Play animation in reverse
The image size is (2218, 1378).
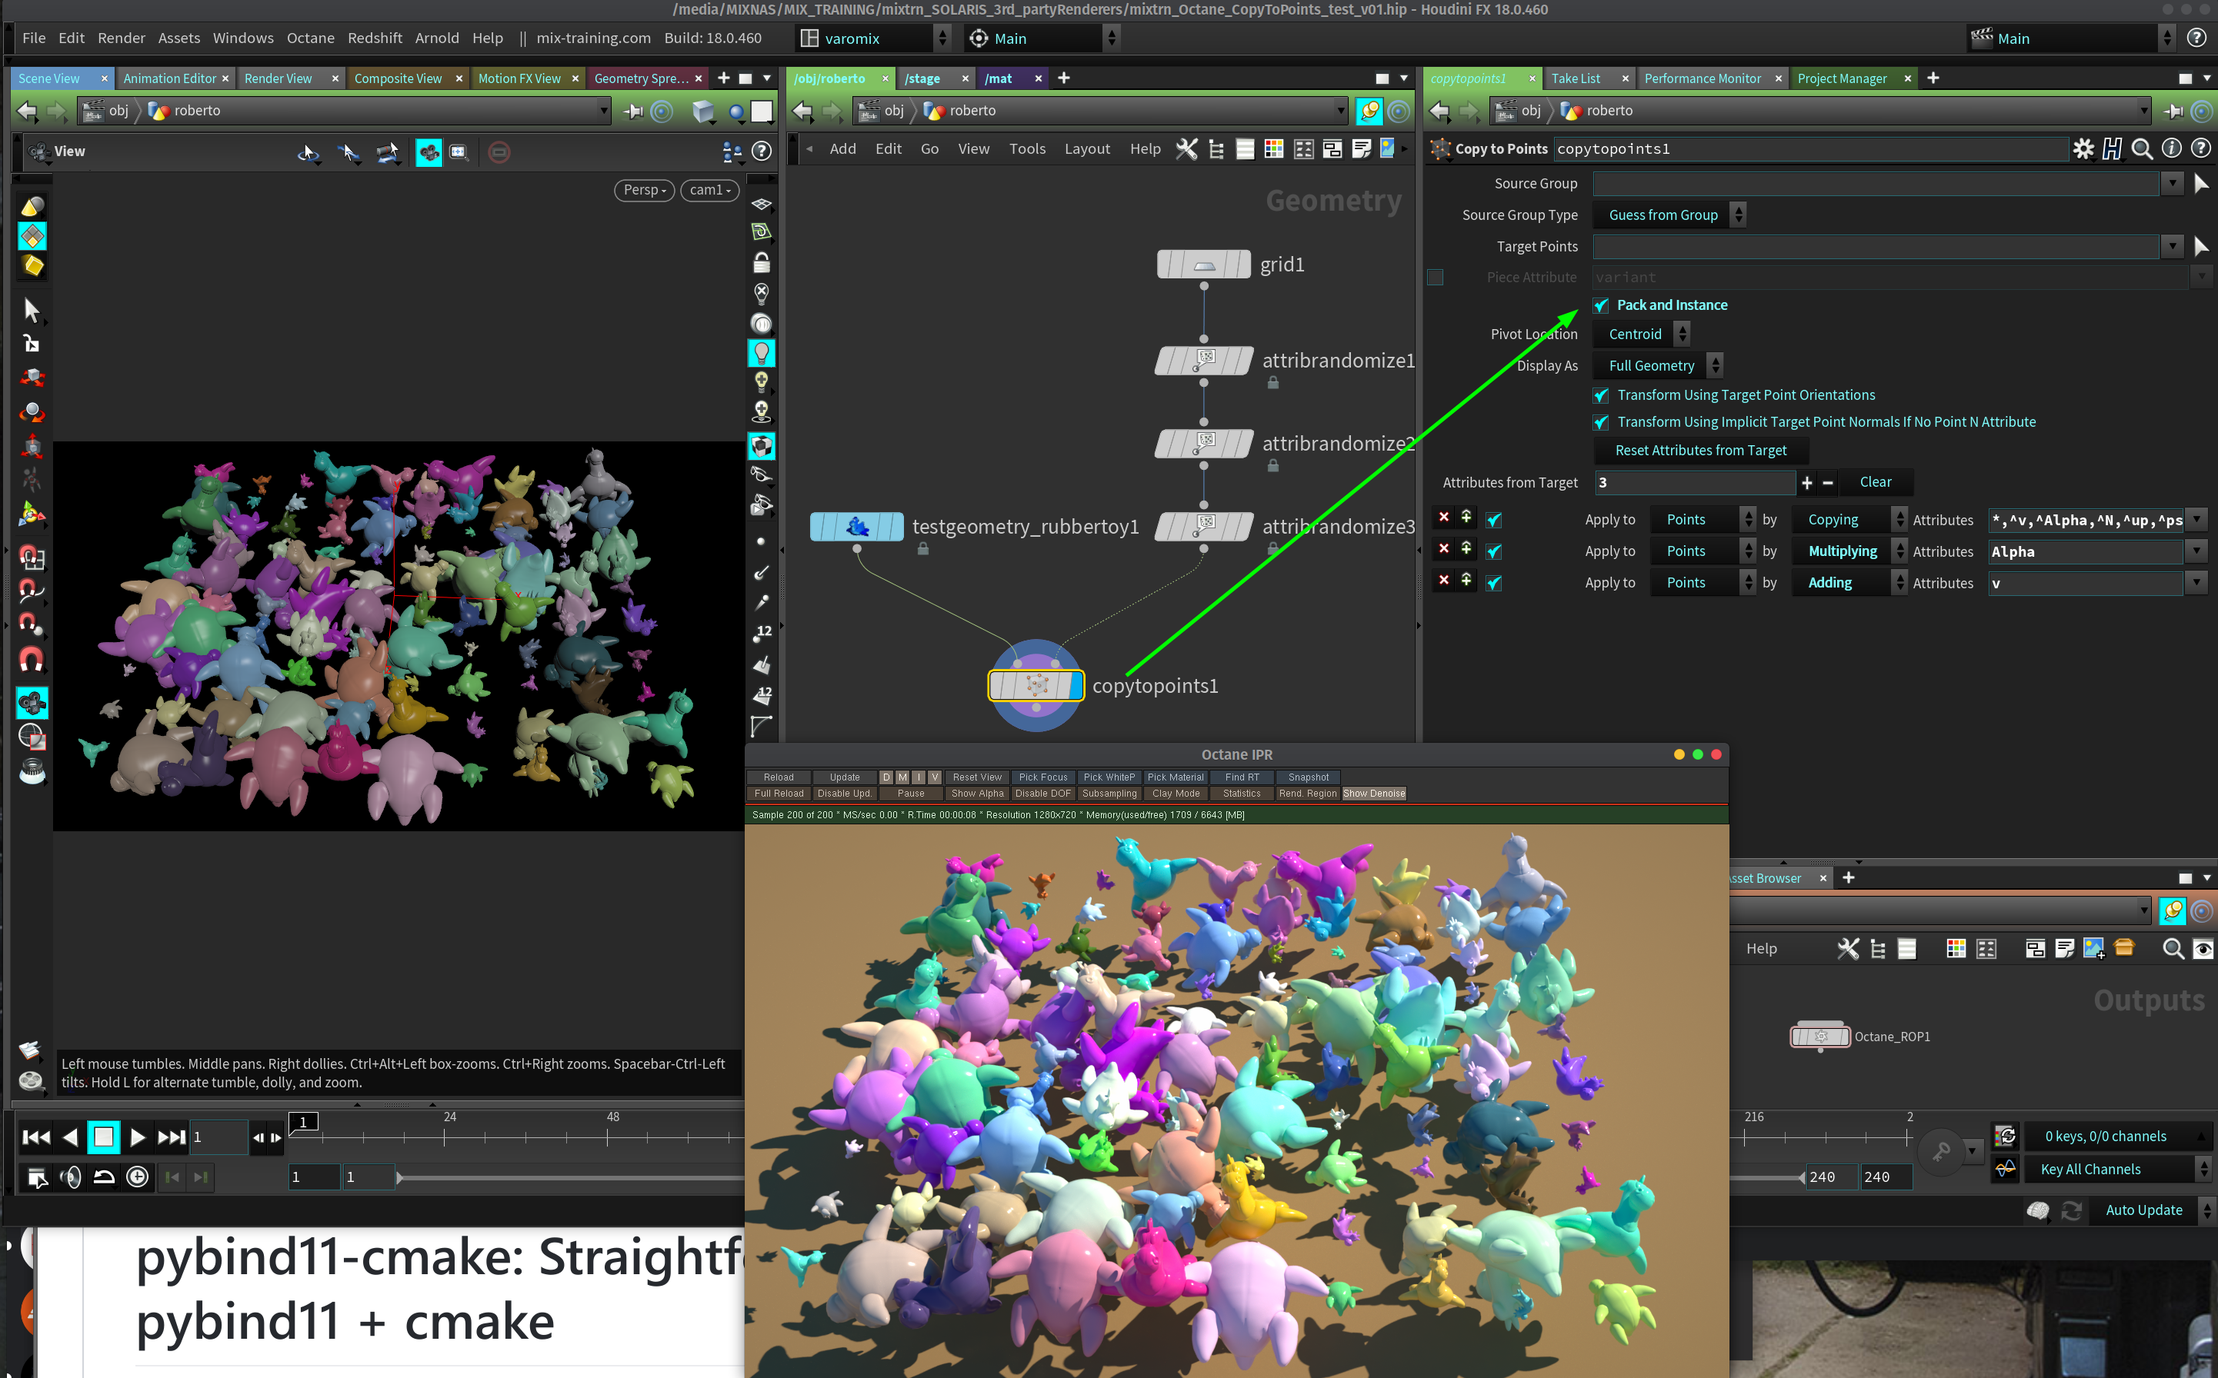[70, 1137]
